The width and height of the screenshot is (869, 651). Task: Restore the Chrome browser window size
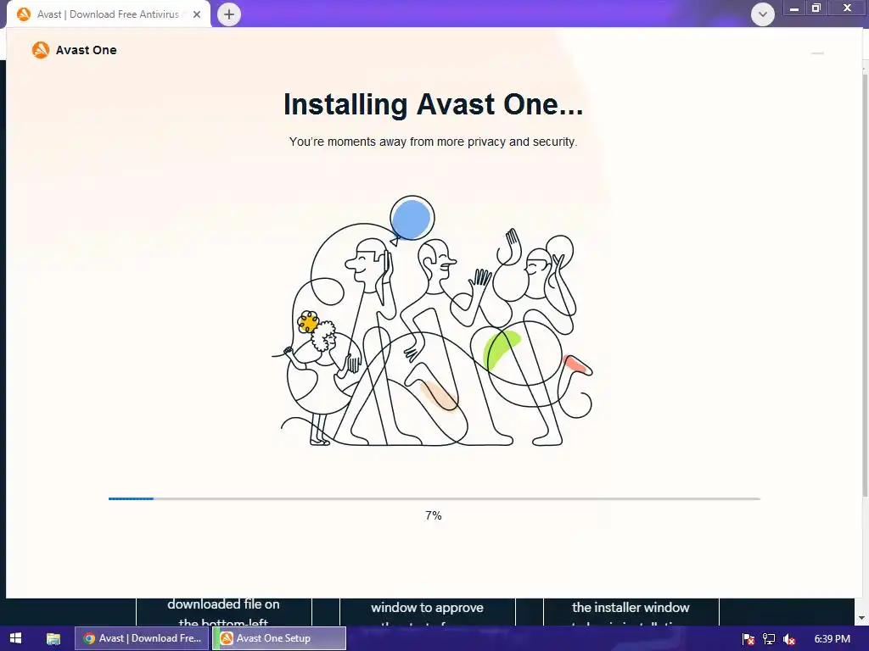(816, 8)
